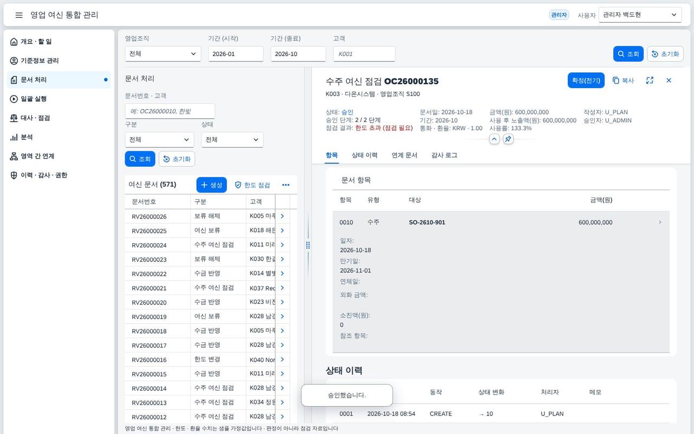Click the top-right 초기화 reset button
Viewport: 694px width, 434px height.
click(x=665, y=54)
